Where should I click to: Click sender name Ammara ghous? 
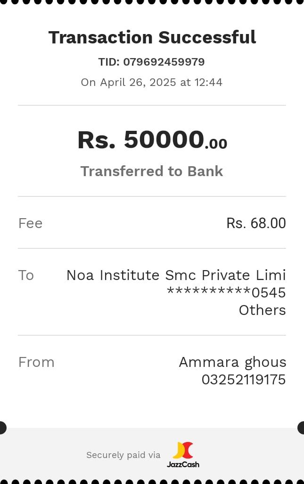pyautogui.click(x=232, y=362)
